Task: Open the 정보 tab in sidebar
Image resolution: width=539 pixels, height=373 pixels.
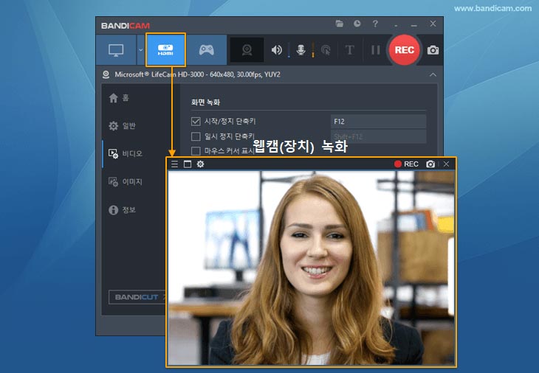Action: 123,209
